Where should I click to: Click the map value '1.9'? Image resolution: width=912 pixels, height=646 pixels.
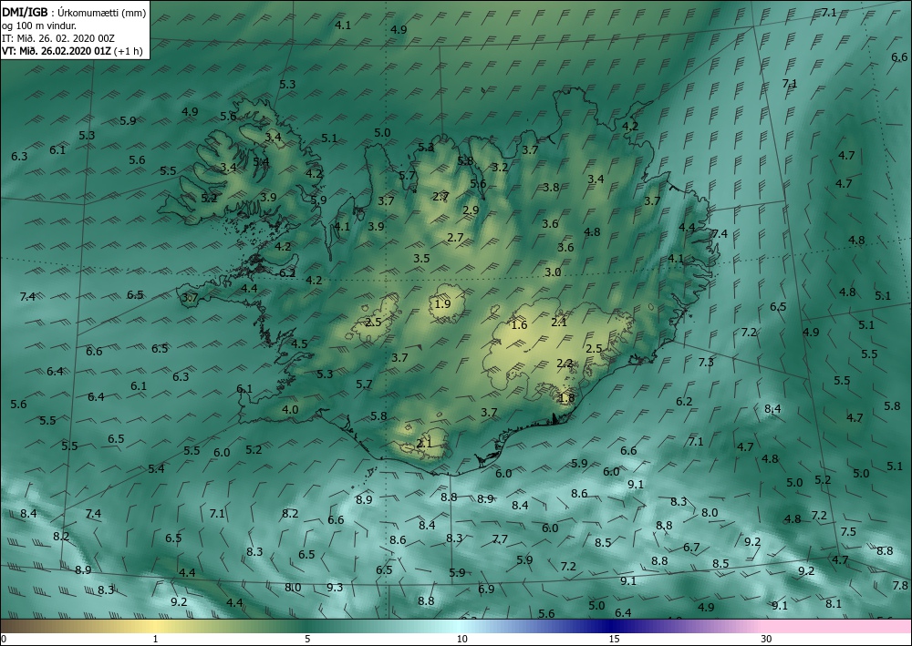click(x=442, y=303)
